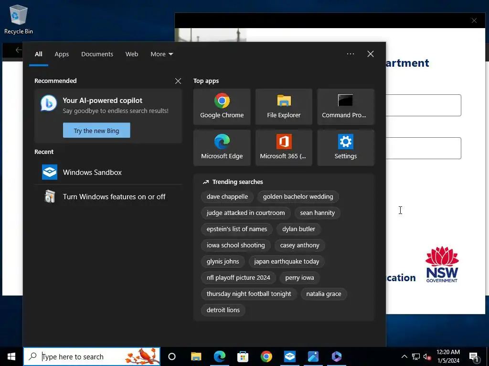Click the Start button on taskbar
Screen dimensions: 489x366
(x=11, y=356)
